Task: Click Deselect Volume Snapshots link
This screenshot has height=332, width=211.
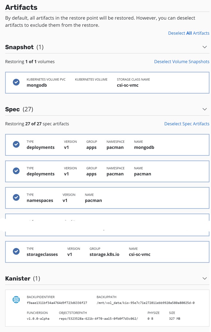Action: [x=182, y=62]
